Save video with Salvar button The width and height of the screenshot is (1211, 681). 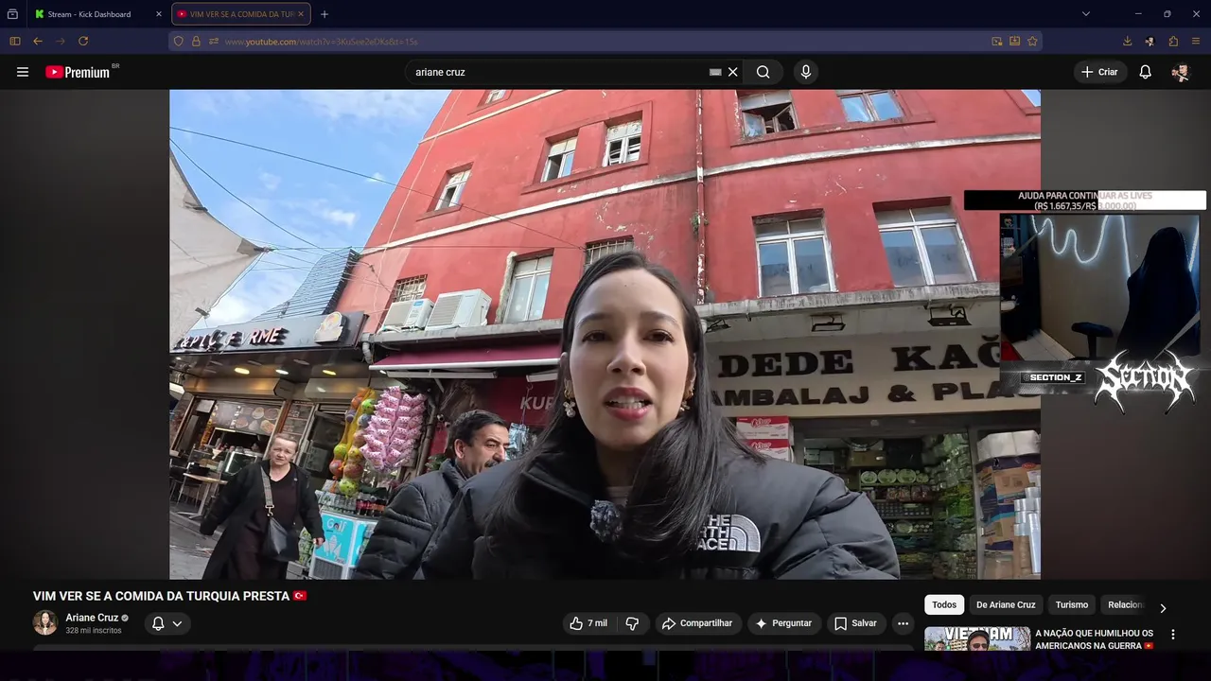click(855, 623)
